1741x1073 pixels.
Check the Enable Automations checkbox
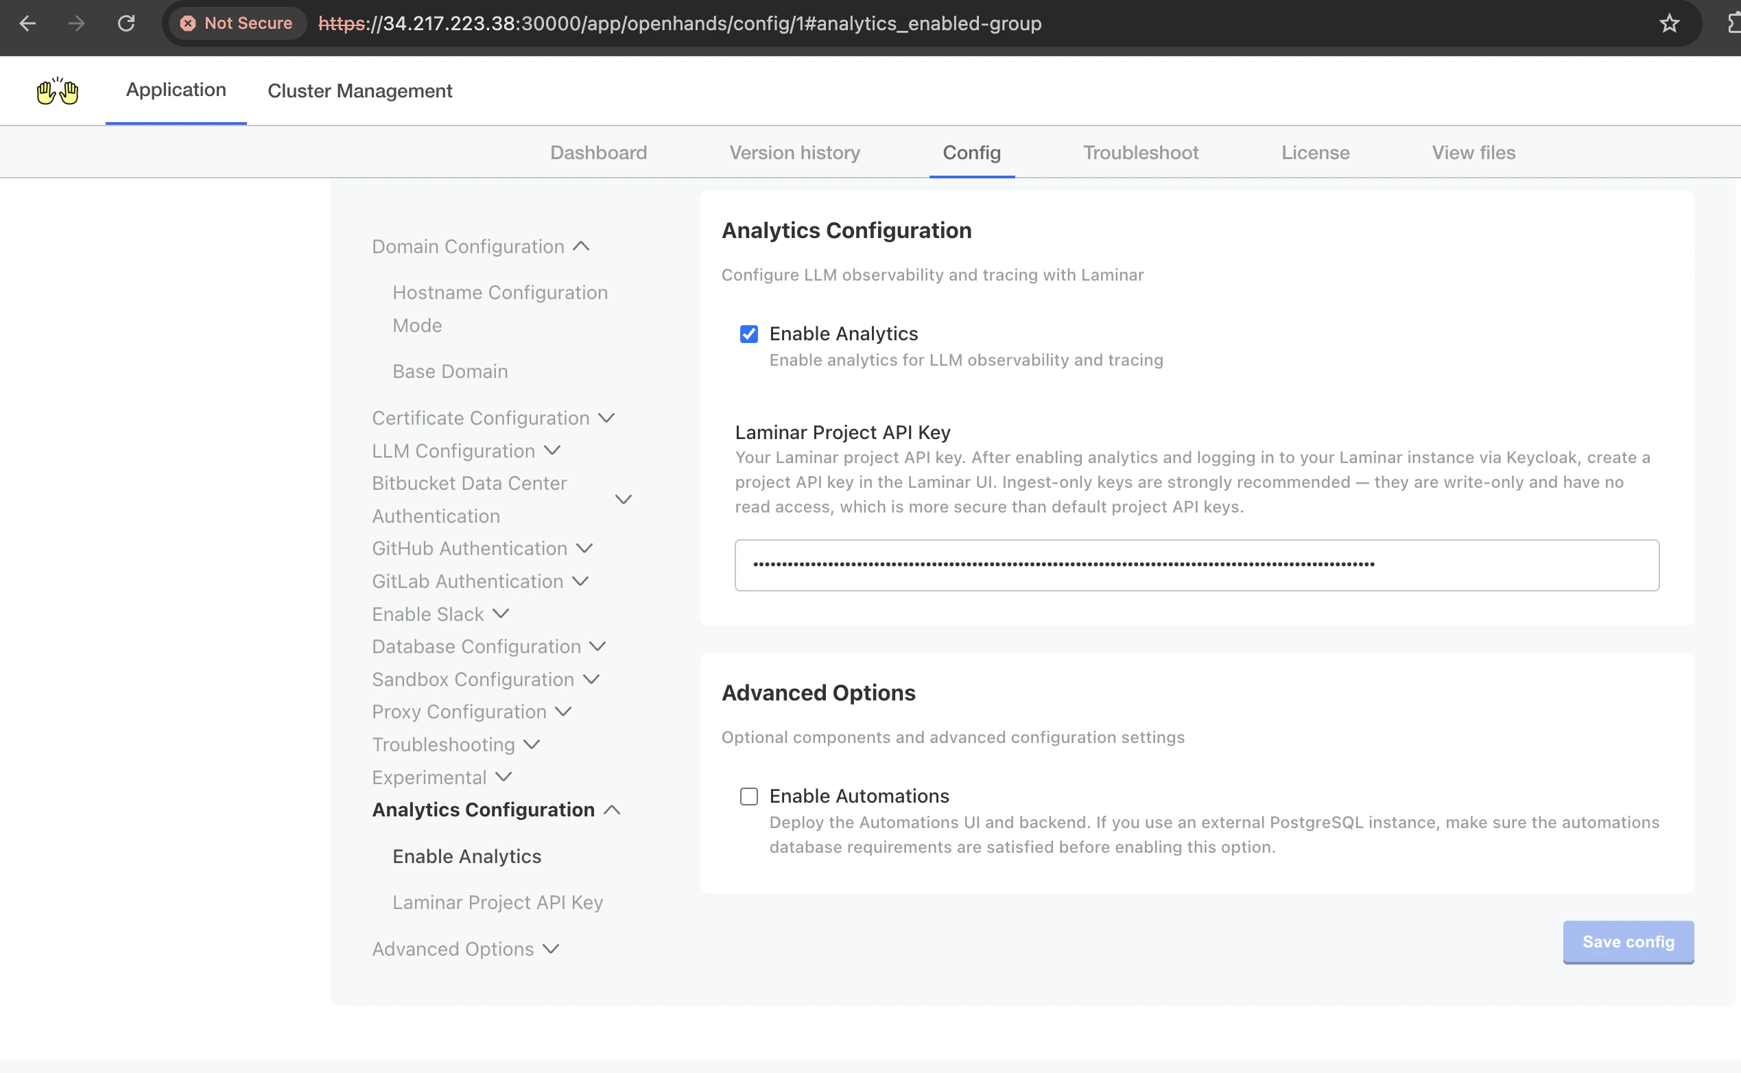click(748, 797)
